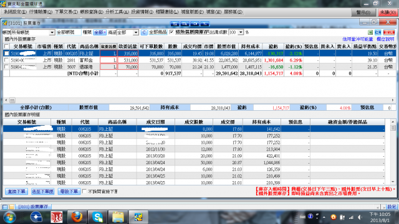
Task: Click the network signal tray icon
Action: (351, 217)
